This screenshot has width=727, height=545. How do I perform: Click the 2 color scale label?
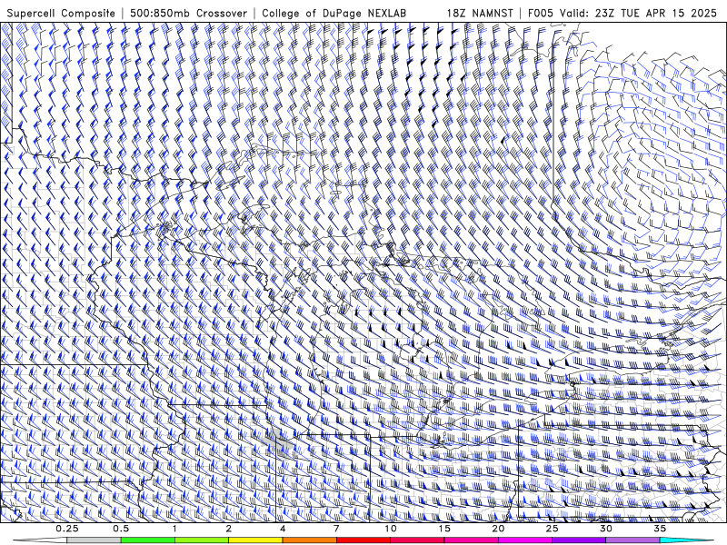click(x=229, y=529)
